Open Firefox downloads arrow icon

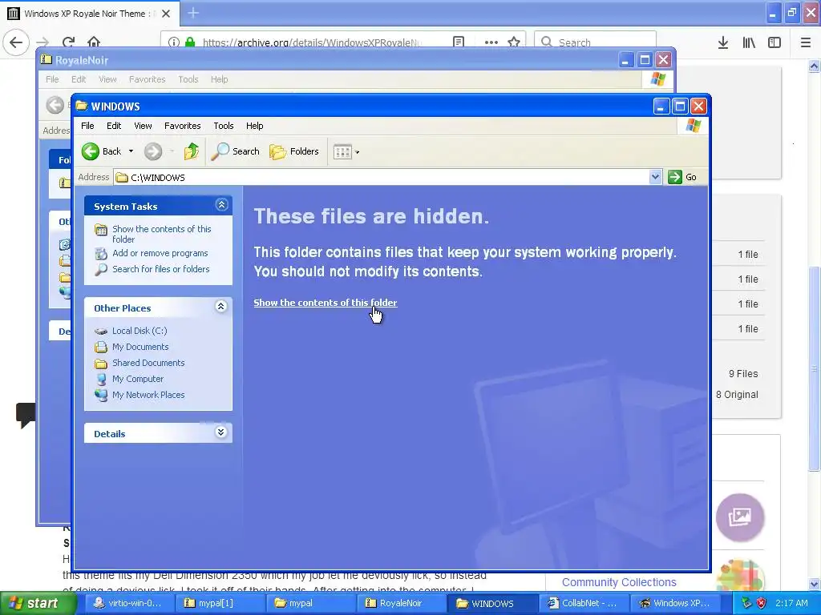(x=722, y=42)
